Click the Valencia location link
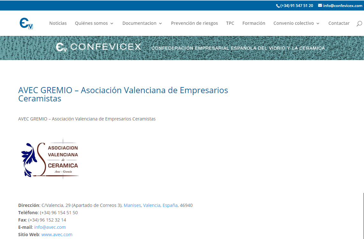This screenshot has width=364, height=239. (152, 205)
